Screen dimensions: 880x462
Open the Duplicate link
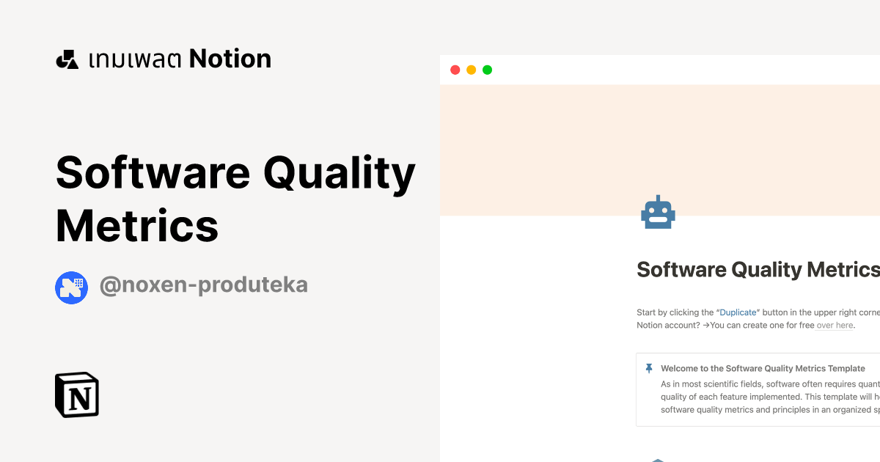(738, 312)
